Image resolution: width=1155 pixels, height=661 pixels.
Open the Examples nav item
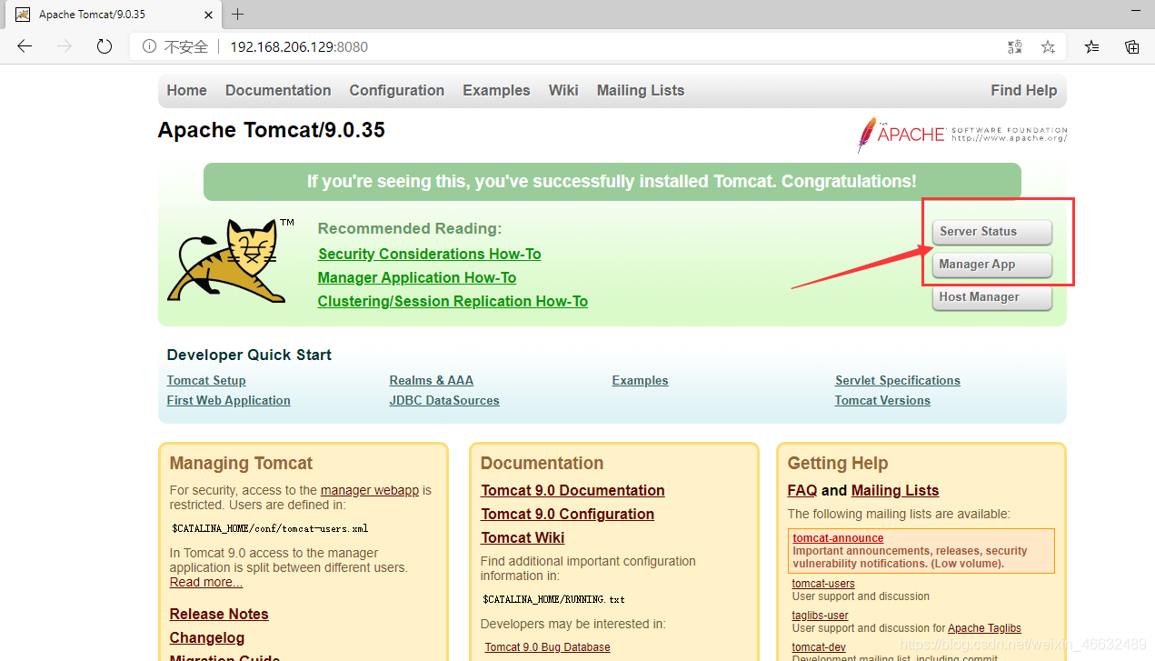496,90
